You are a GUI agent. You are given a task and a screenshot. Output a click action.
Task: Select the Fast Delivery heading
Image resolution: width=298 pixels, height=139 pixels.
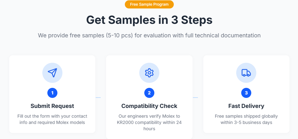tap(246, 106)
